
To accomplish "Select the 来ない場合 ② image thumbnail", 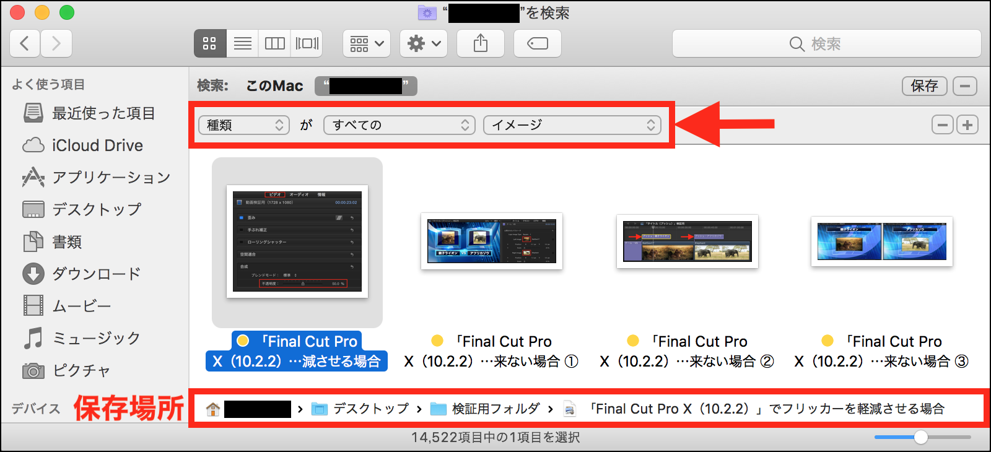I will click(688, 241).
